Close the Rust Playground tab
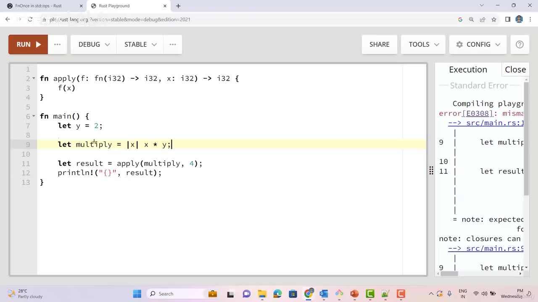Image resolution: width=538 pixels, height=302 pixels. 165,6
